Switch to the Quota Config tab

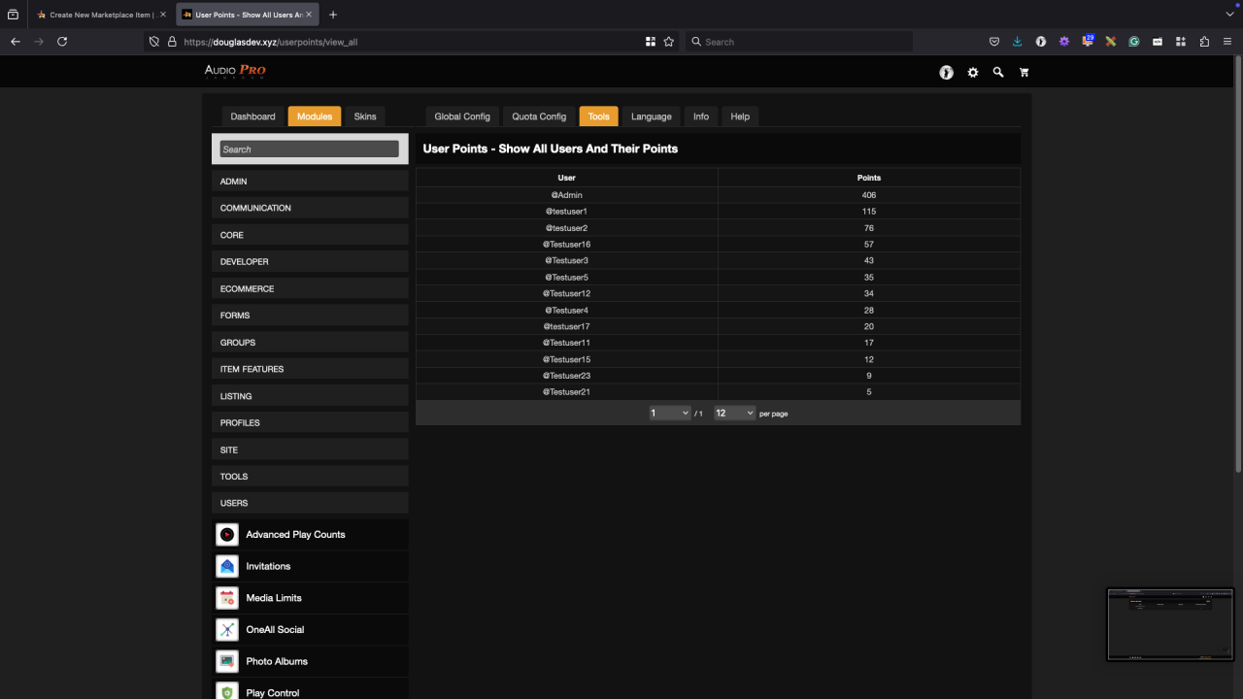[539, 116]
